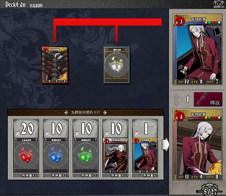The width and height of the screenshot is (226, 196).
Task: Click the 所持數x35 owned count label
Action: [30, 175]
